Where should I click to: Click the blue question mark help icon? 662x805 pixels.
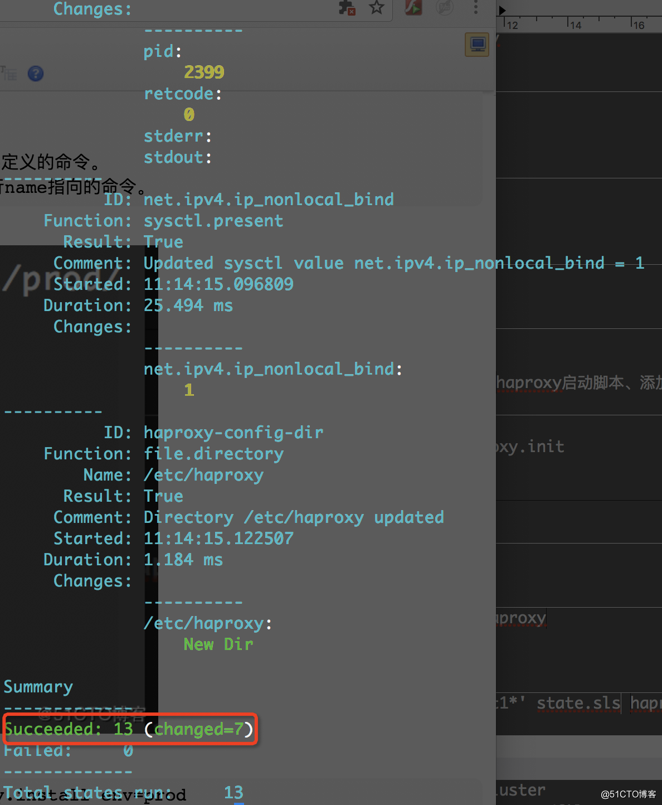tap(36, 74)
